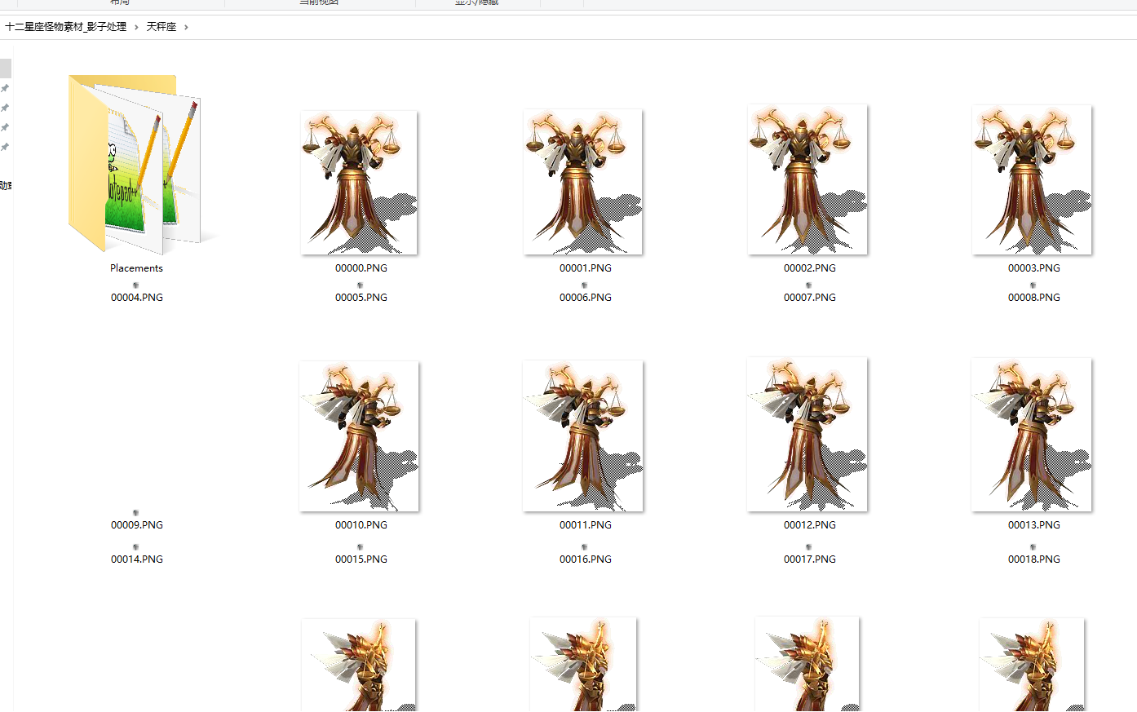Select the 00002.PNG thumbnail
1137x712 pixels.
[807, 179]
